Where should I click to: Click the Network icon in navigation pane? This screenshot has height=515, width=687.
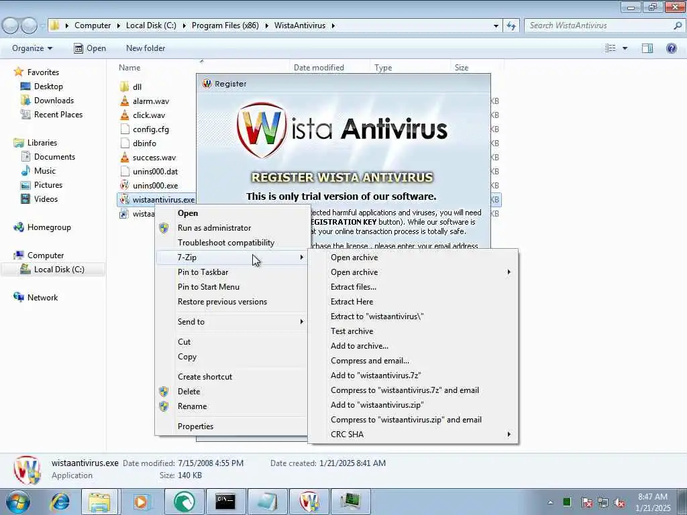pos(18,297)
